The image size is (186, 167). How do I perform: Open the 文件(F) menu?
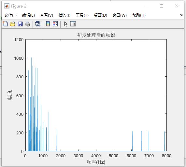coord(10,15)
